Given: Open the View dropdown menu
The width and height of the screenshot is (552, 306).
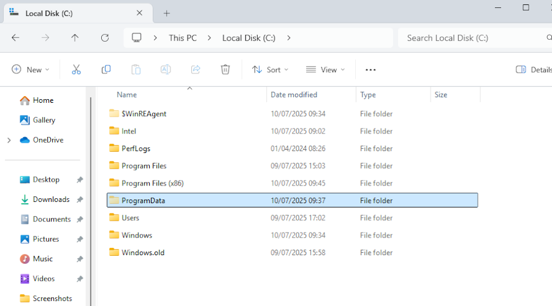Looking at the screenshot, I should point(326,70).
